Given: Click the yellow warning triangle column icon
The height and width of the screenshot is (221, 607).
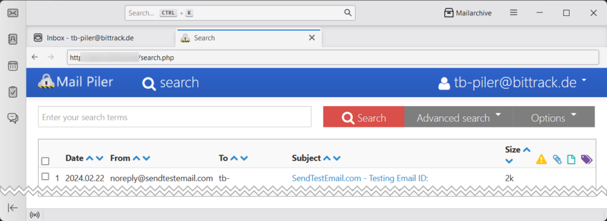Looking at the screenshot, I should click(x=541, y=159).
